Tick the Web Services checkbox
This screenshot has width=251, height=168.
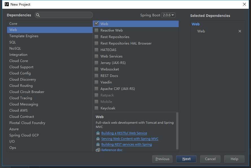[x=96, y=56]
